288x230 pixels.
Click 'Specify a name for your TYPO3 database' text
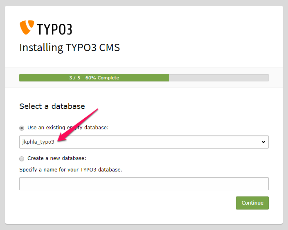click(x=71, y=169)
